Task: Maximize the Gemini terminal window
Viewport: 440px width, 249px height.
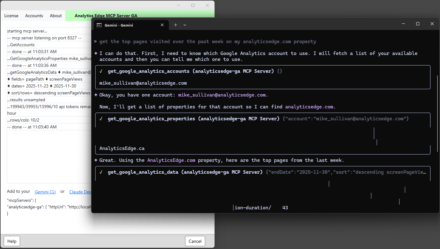Action: (x=417, y=24)
